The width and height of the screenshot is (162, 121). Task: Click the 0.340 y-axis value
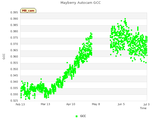point(14,82)
